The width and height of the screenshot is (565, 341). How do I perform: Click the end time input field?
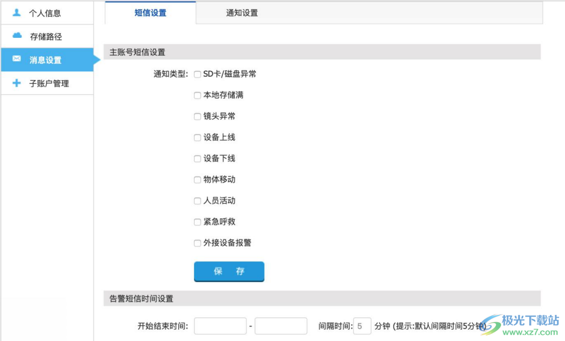pyautogui.click(x=281, y=326)
